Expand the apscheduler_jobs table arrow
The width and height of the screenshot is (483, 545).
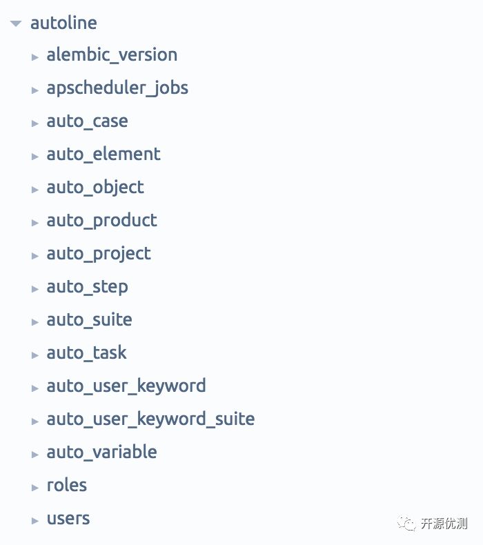tap(34, 90)
